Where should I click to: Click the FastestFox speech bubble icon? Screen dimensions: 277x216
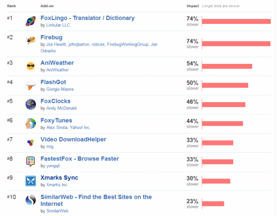coord(30,162)
